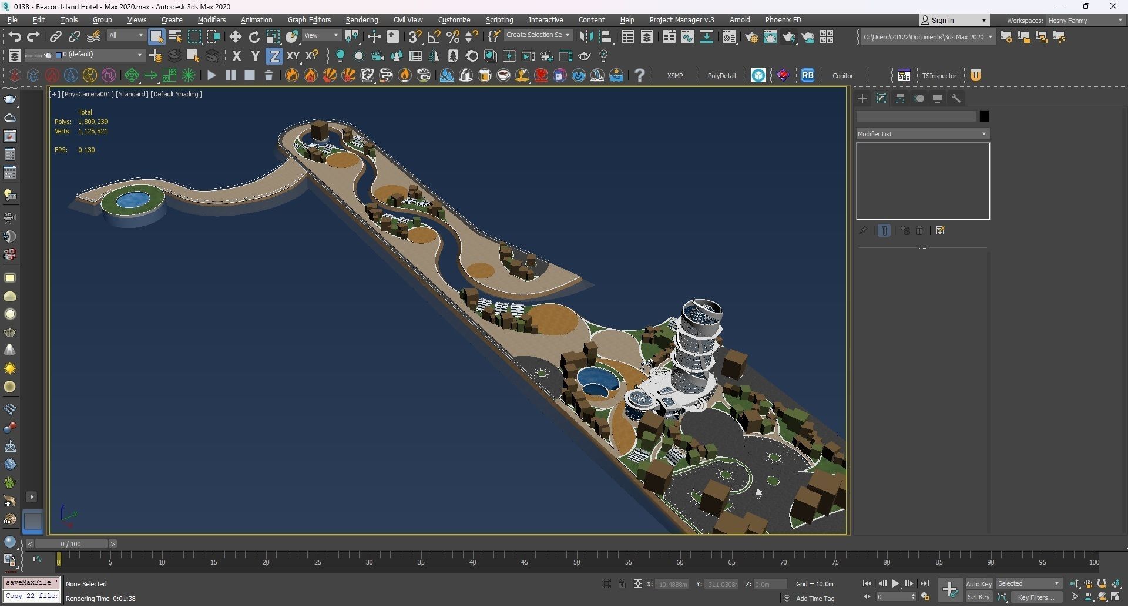Select the Select and Link tool

pyautogui.click(x=55, y=37)
